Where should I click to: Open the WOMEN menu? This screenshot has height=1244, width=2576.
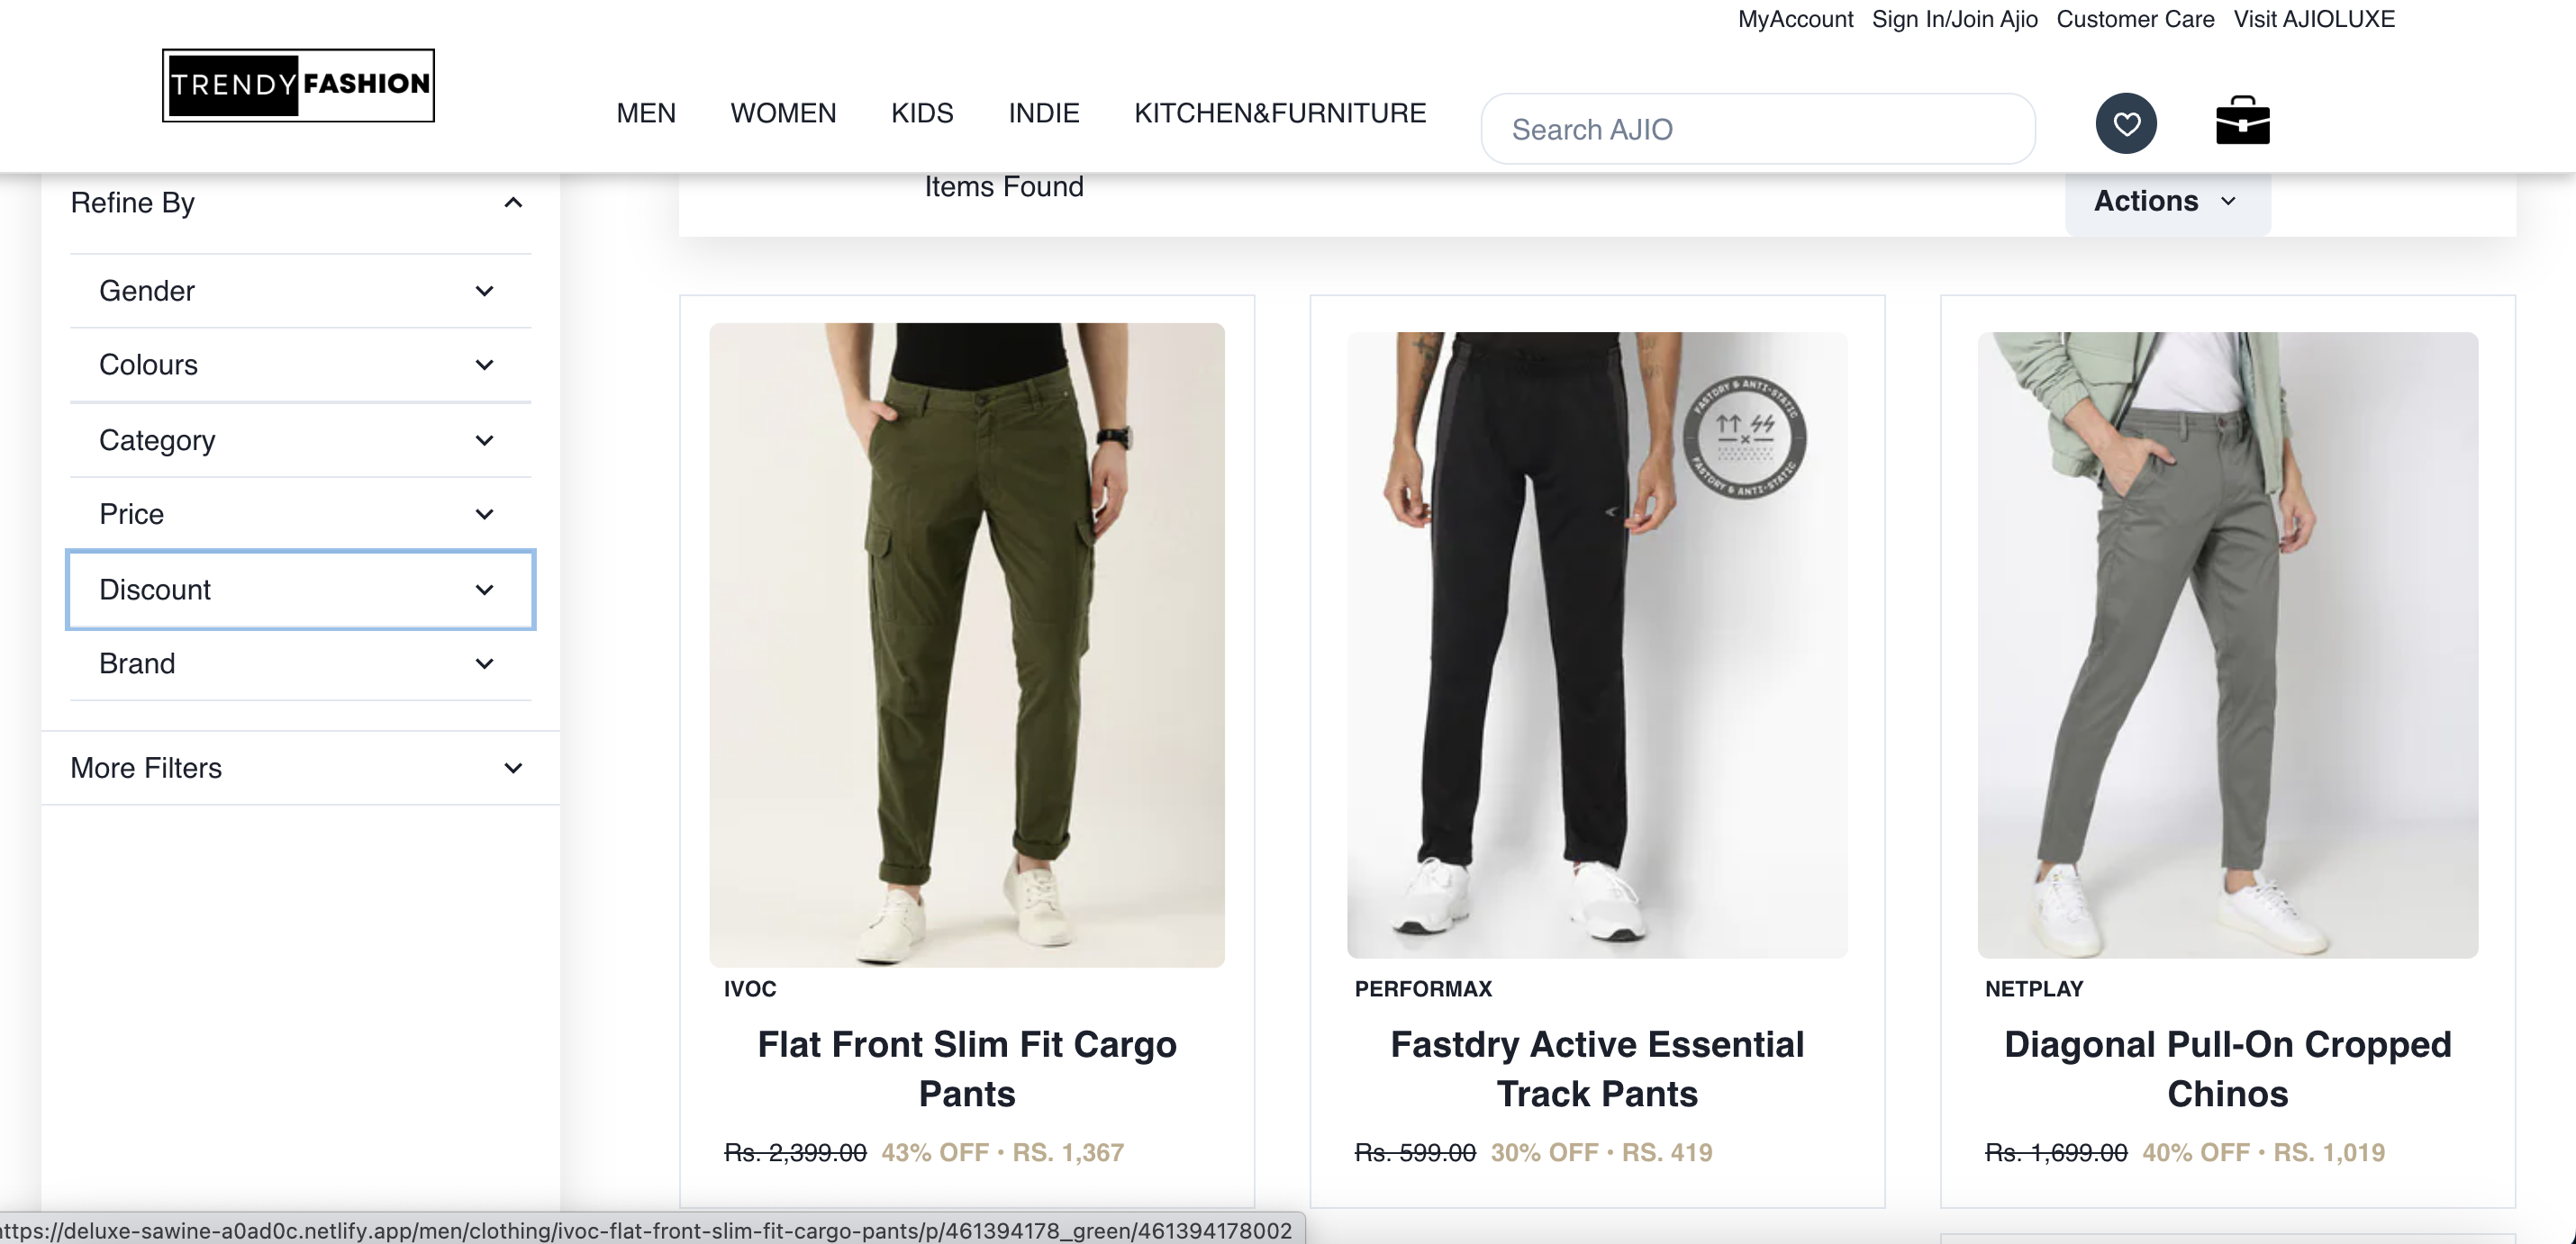783,113
